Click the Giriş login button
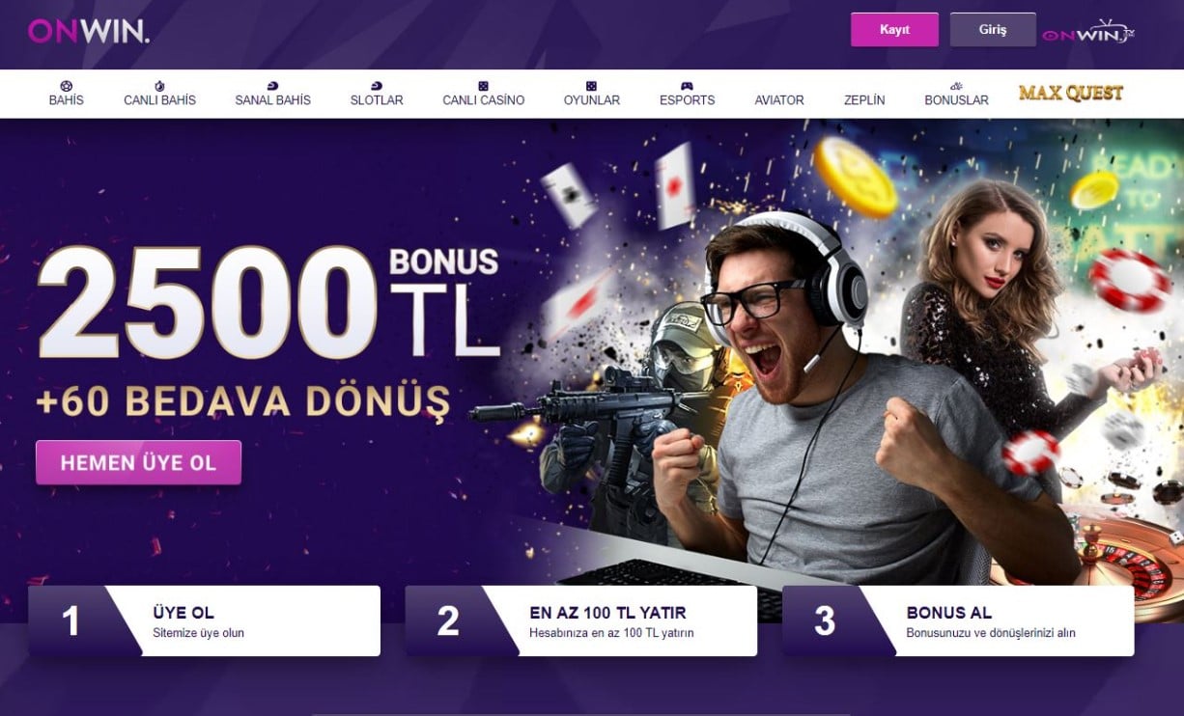 [993, 30]
